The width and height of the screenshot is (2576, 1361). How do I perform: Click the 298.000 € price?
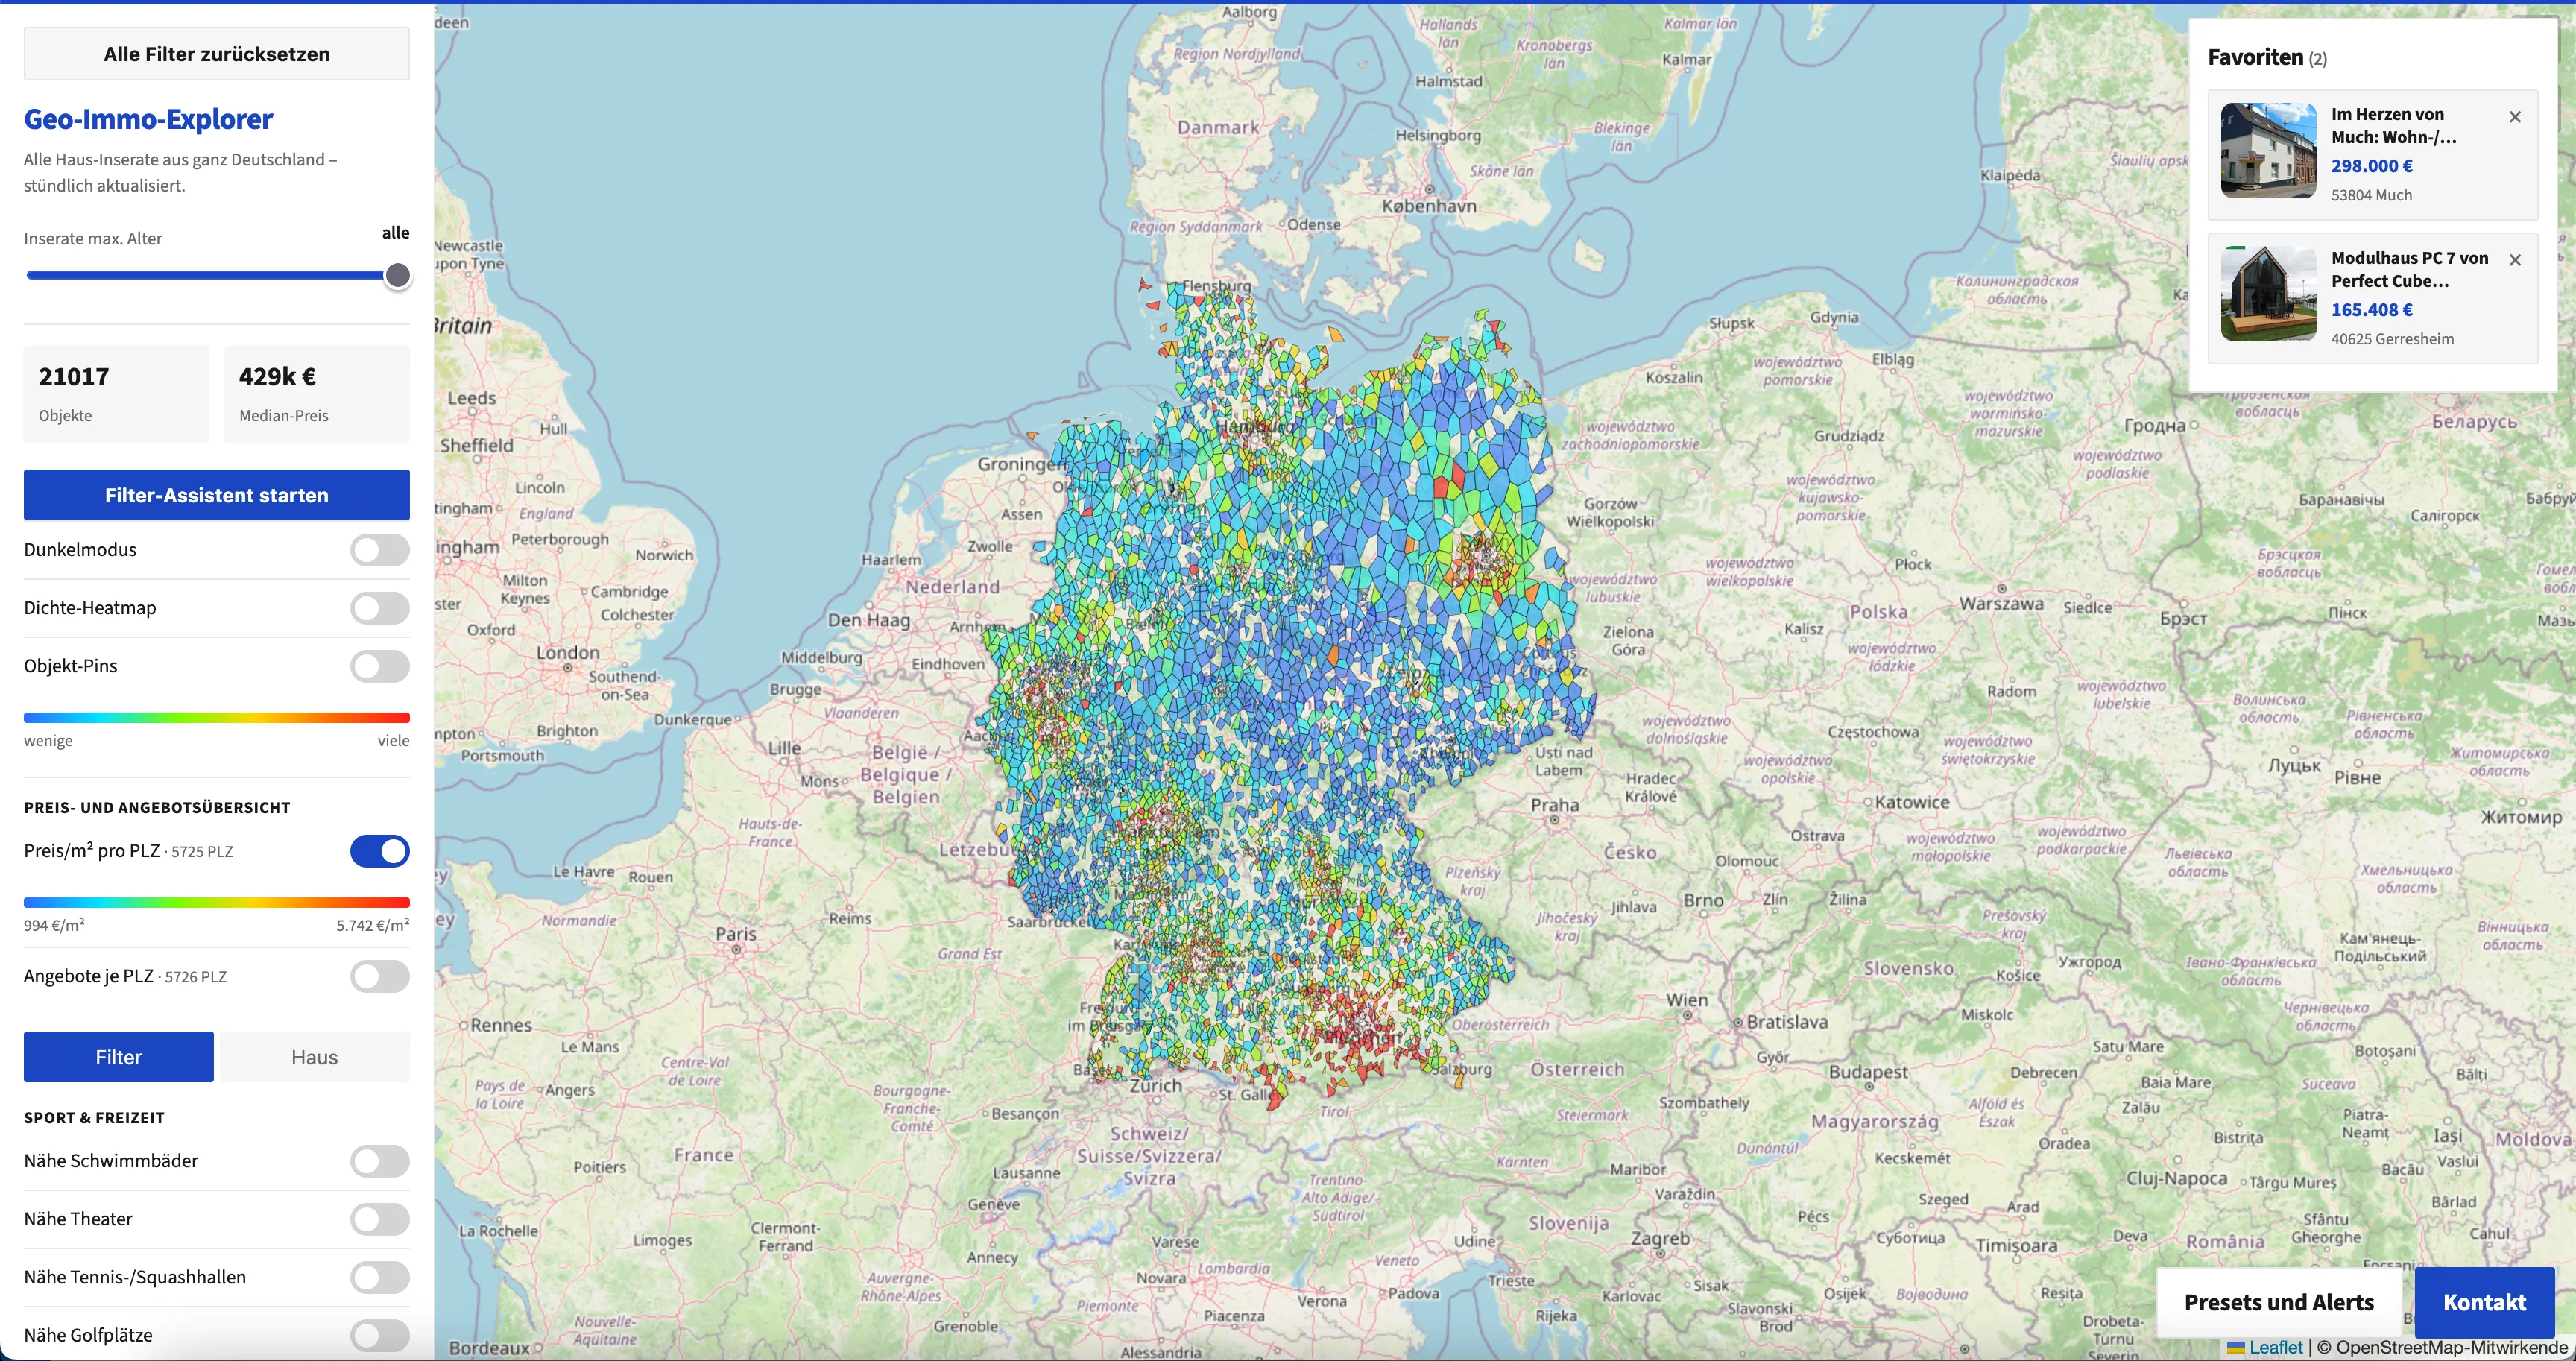[2371, 166]
